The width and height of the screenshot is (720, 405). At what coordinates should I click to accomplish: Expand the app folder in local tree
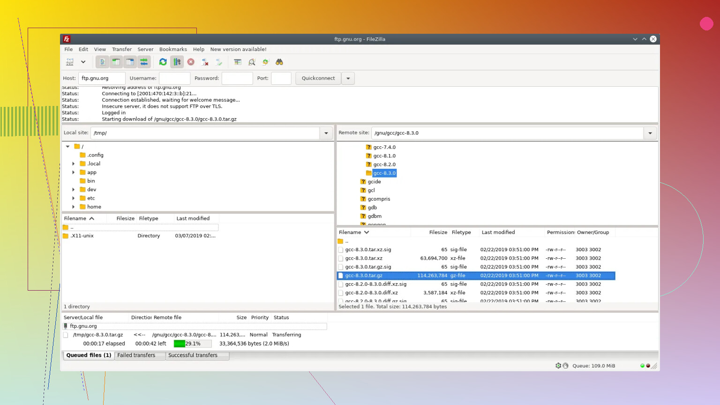[74, 172]
